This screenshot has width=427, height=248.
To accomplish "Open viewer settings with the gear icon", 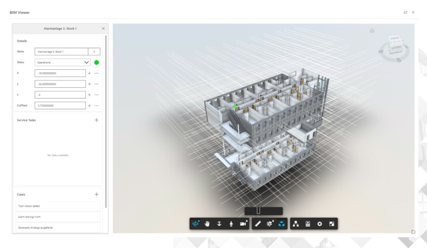I will tap(319, 223).
